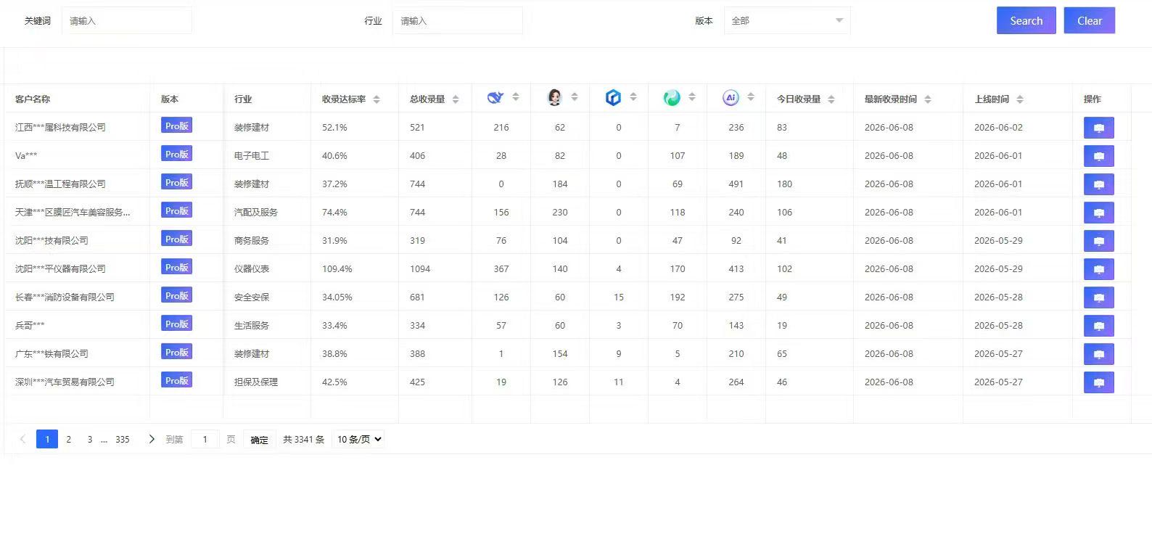This screenshot has width=1152, height=534.
Task: Sort by 收录达标率 column arrows
Action: point(377,99)
